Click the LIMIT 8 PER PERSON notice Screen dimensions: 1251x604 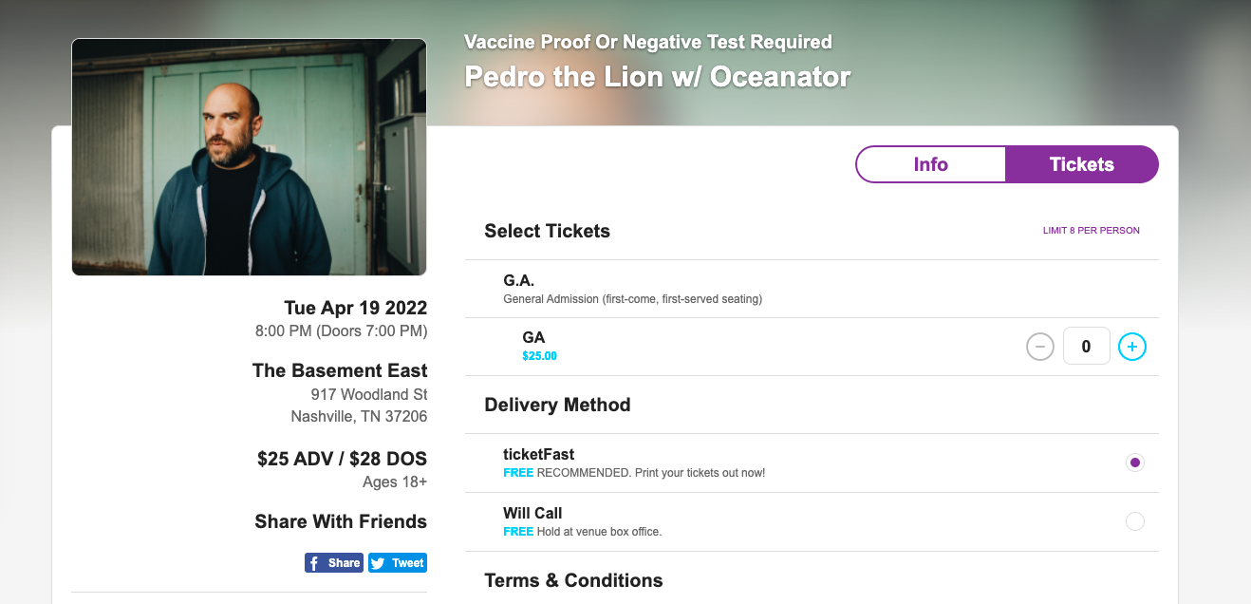[x=1092, y=231]
